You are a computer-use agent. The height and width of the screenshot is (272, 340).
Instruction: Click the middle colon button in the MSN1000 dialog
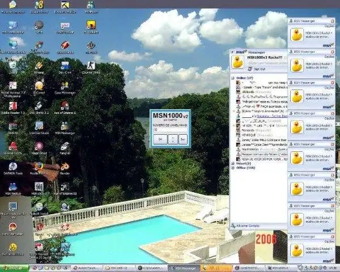point(173,139)
